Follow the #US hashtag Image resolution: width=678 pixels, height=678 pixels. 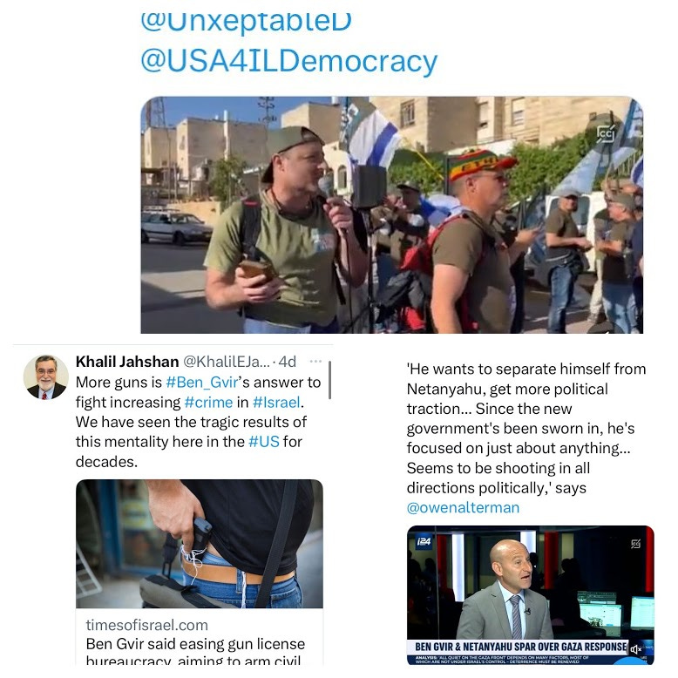coord(264,442)
